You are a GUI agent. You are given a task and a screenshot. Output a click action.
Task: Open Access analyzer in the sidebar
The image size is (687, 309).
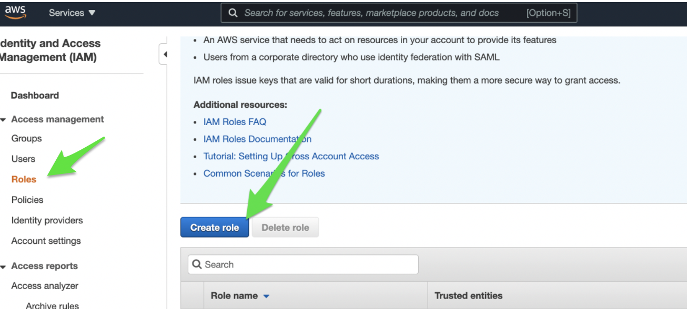[45, 286]
